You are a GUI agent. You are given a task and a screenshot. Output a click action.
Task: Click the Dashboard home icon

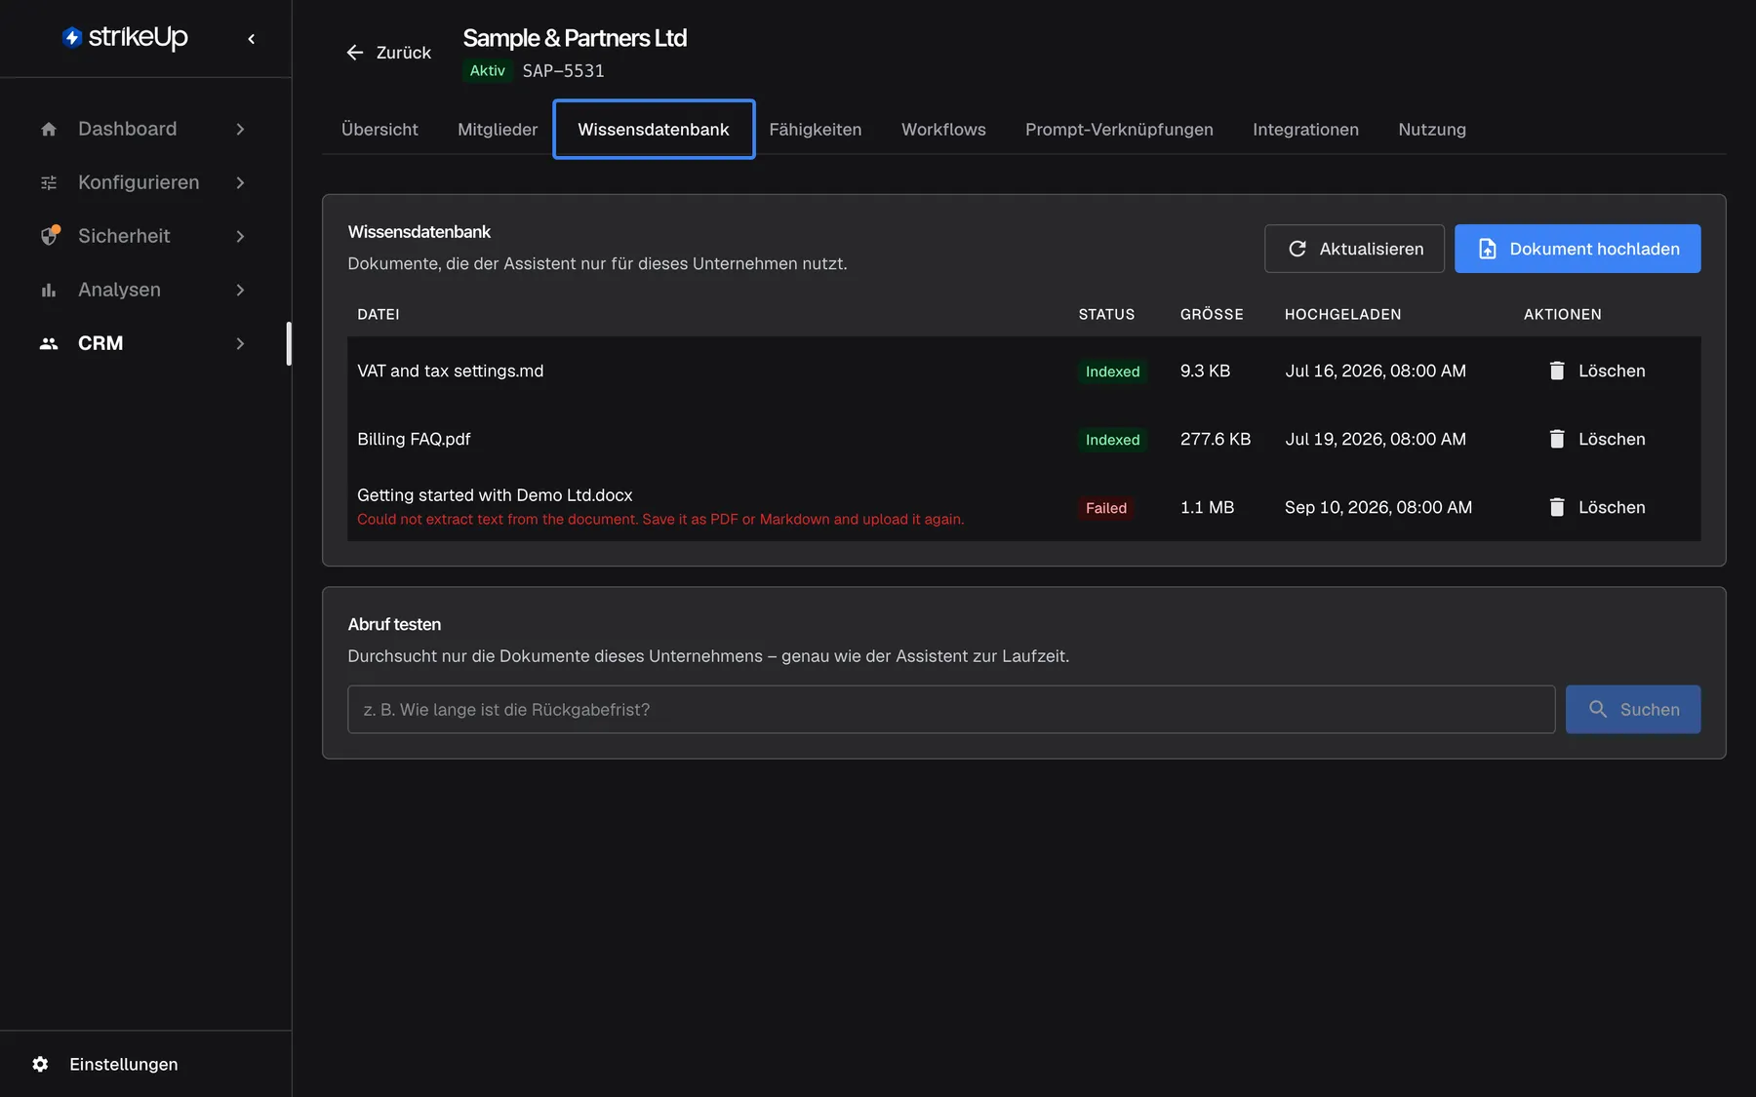coord(49,129)
